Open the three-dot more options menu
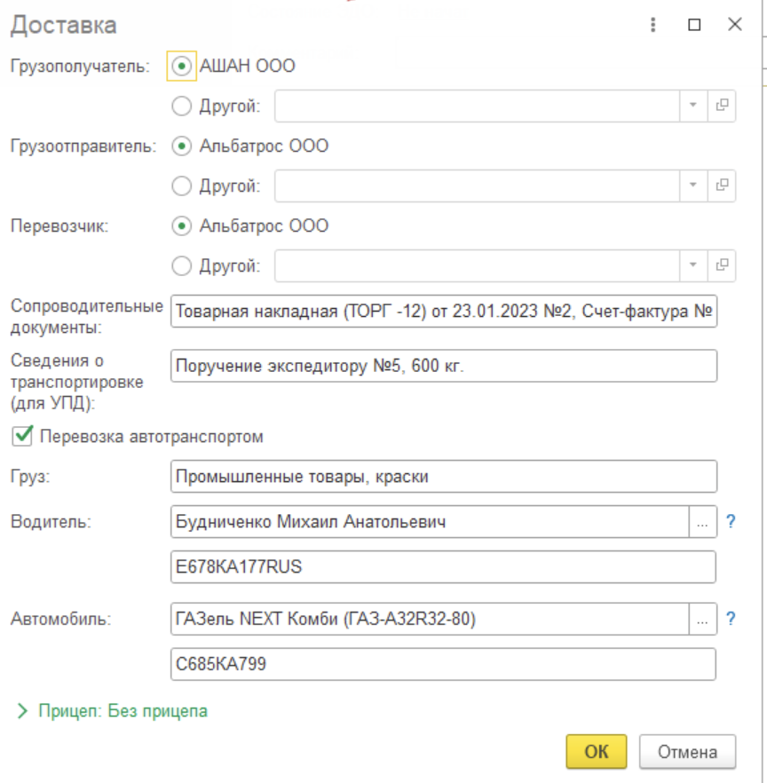 pos(653,25)
